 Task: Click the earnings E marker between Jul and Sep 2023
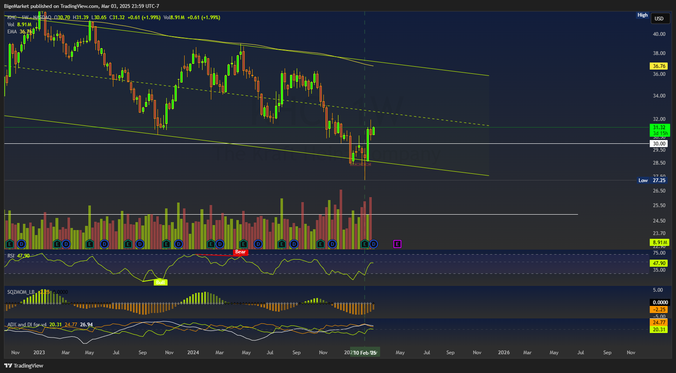[128, 244]
